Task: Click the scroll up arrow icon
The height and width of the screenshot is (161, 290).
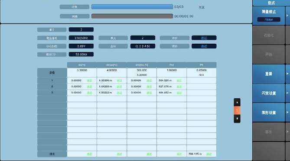Action: [237, 102]
